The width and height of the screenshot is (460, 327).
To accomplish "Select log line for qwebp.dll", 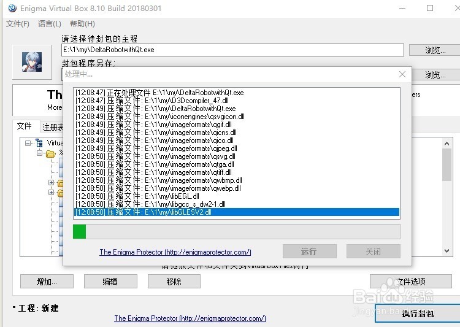I will [x=237, y=188].
